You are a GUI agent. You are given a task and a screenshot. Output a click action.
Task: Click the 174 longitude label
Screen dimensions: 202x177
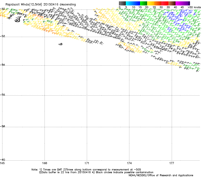pyautogui.click(x=129, y=163)
